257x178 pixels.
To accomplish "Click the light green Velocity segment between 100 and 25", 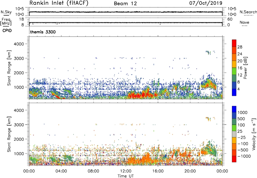I will pos(234,128).
